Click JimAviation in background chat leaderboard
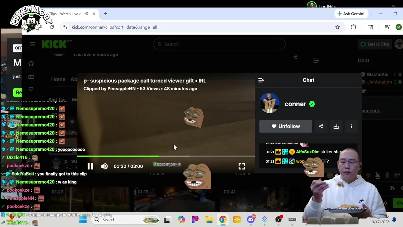 [x=379, y=82]
